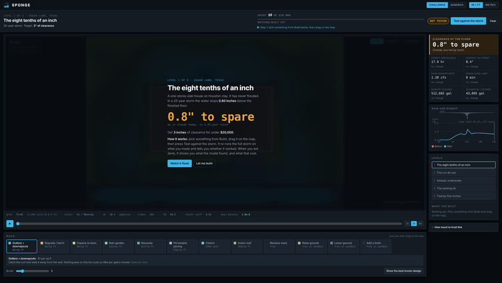Click the timeline scrubber handle at start
The width and height of the screenshot is (502, 283).
(18, 224)
